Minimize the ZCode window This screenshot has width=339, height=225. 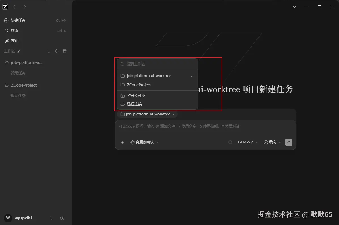click(x=306, y=7)
